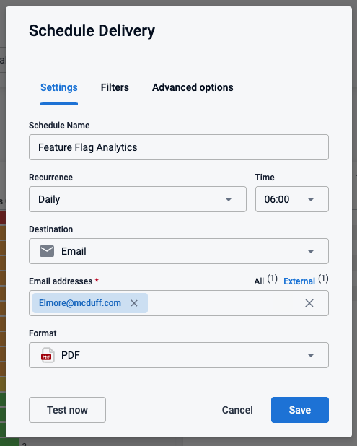Click the Destination dropdown caret
357x446 pixels.
click(311, 251)
